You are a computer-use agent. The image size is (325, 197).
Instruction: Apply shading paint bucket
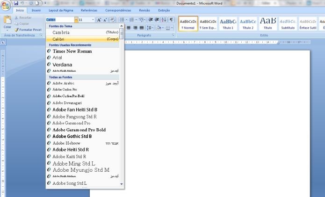click(159, 28)
